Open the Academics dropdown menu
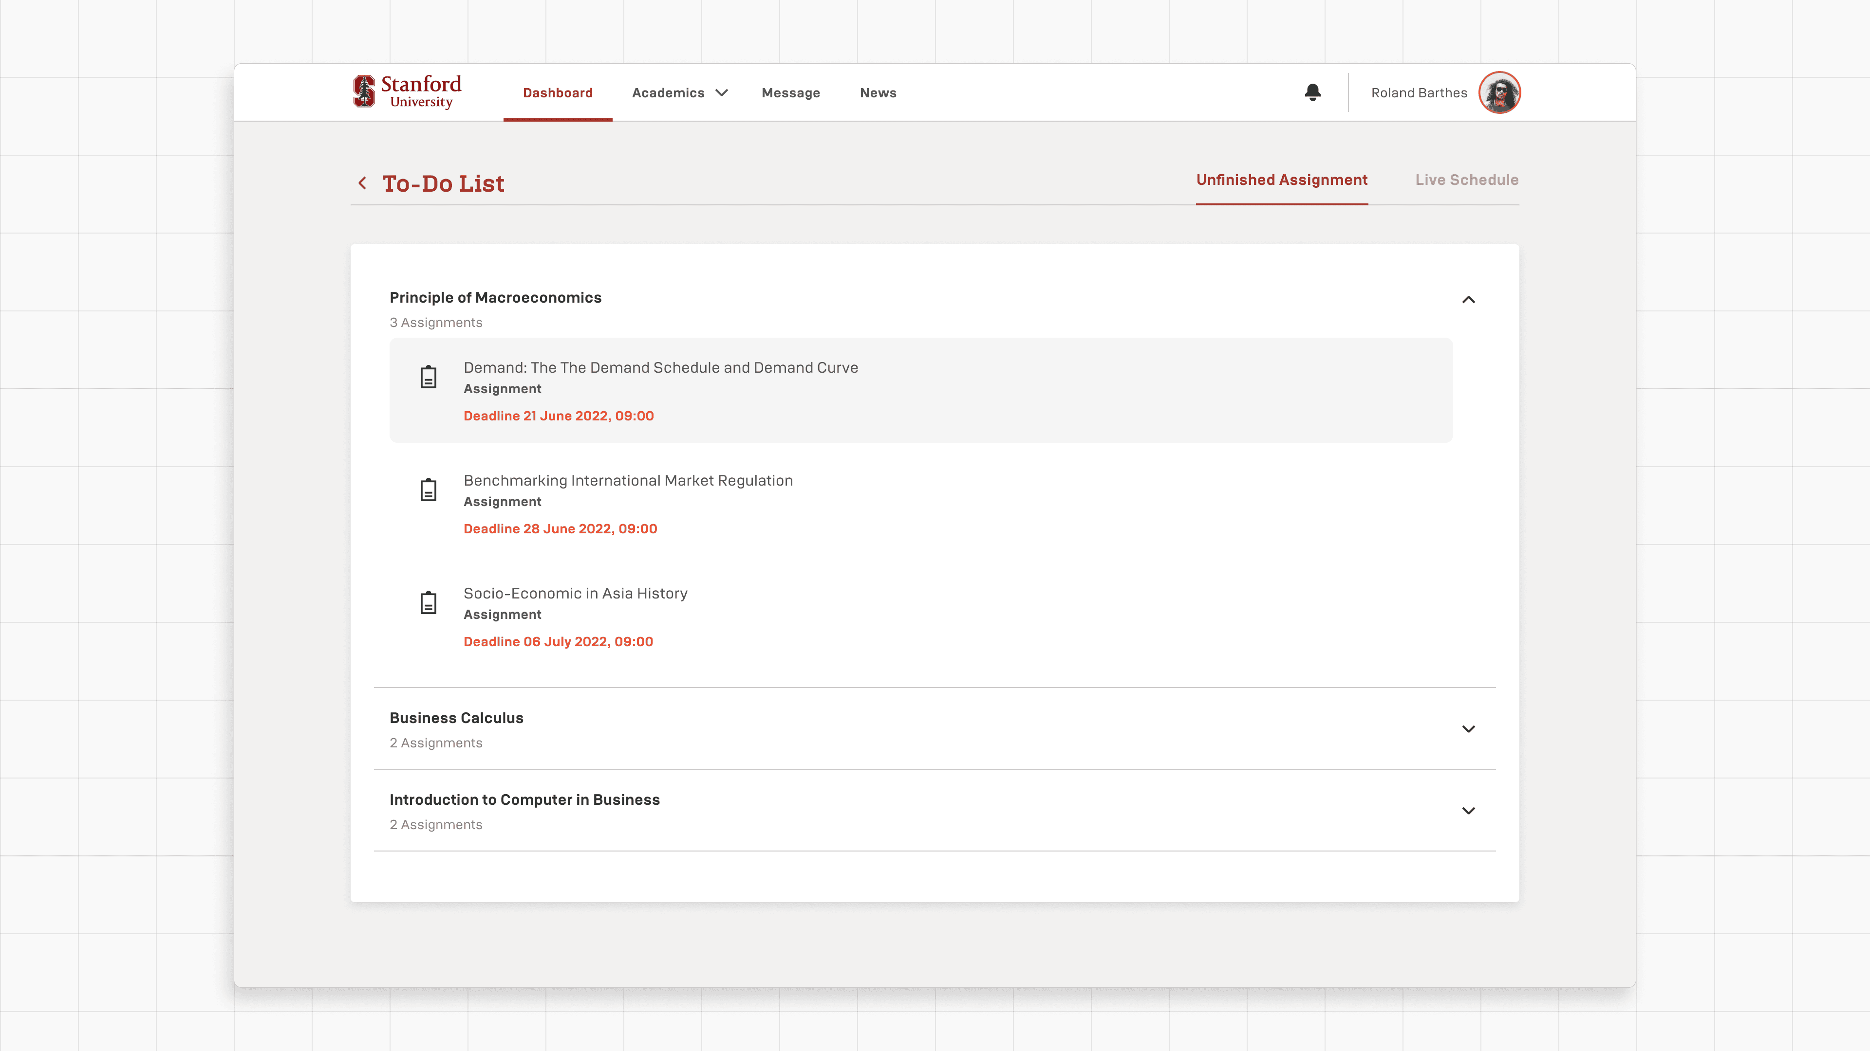The height and width of the screenshot is (1051, 1870). point(679,93)
